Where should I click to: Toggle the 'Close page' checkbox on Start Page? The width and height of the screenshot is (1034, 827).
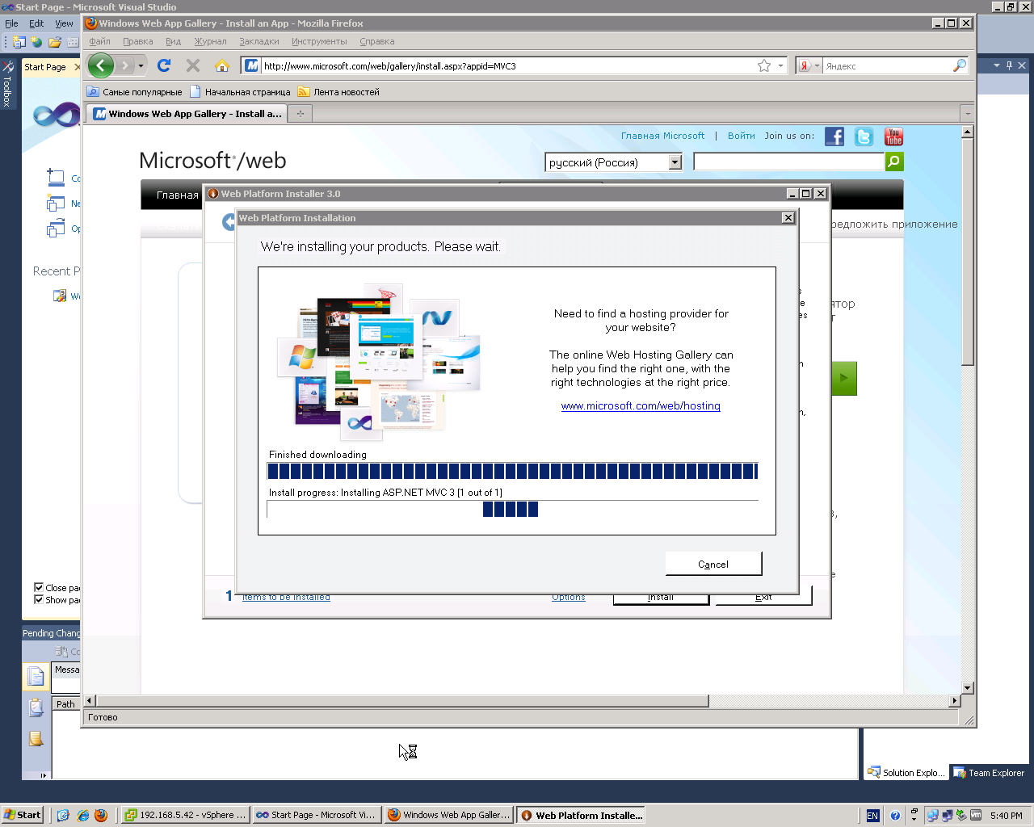click(x=38, y=587)
